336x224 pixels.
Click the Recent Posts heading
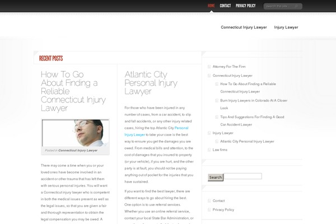pyautogui.click(x=51, y=58)
